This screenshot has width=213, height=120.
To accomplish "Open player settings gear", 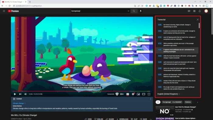I will 133,94.
